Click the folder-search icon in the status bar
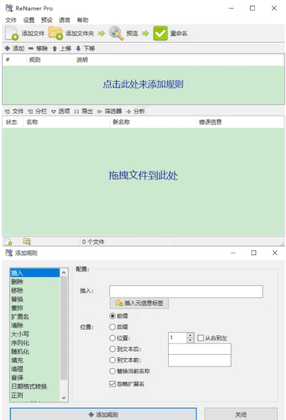The height and width of the screenshot is (420, 286). (27, 242)
